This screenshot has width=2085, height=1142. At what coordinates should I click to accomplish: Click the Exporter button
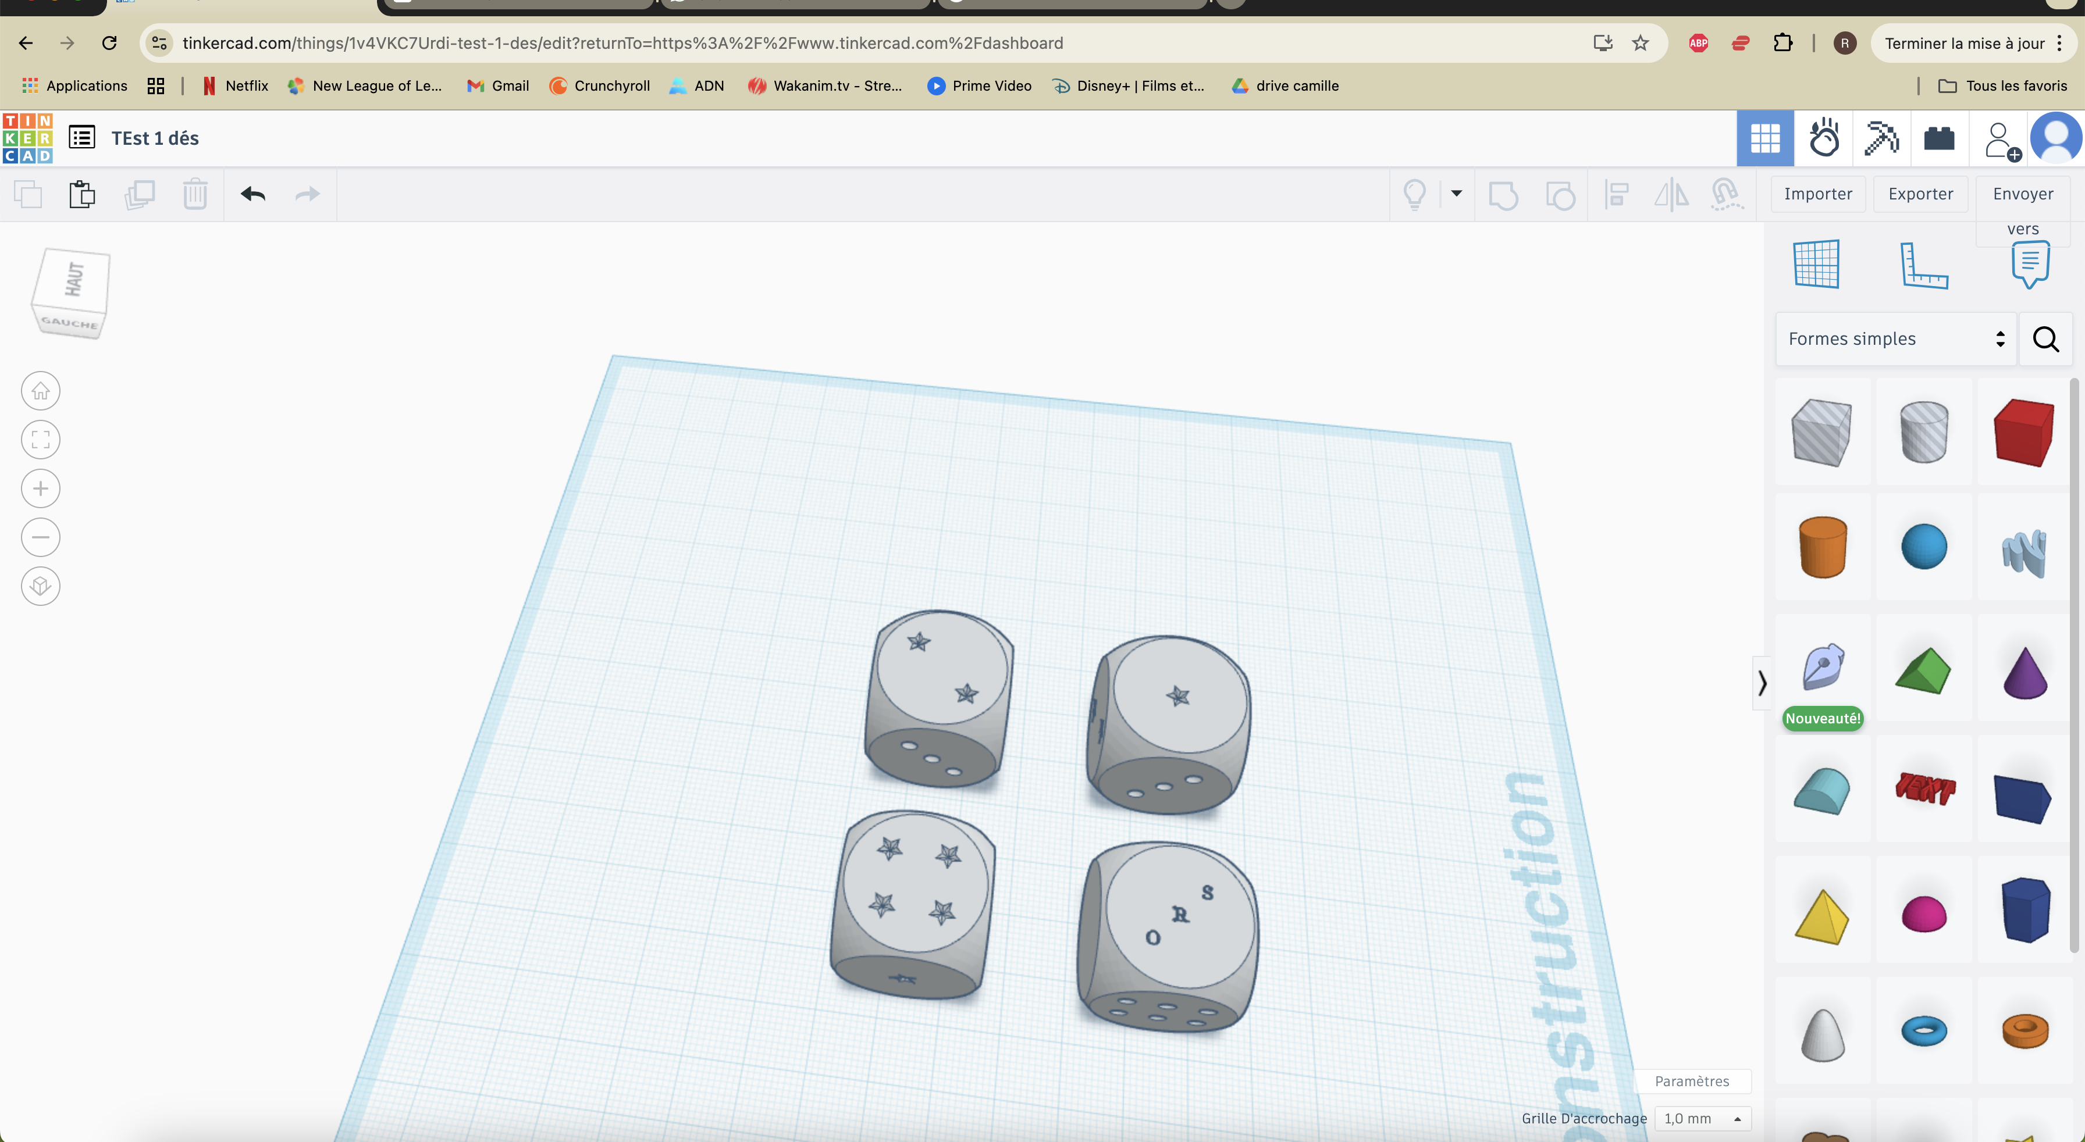(x=1921, y=194)
